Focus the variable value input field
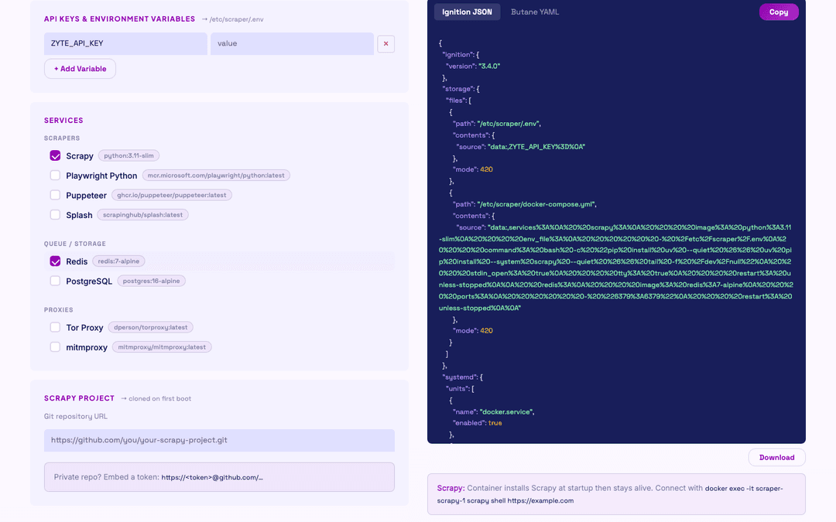 [x=292, y=43]
